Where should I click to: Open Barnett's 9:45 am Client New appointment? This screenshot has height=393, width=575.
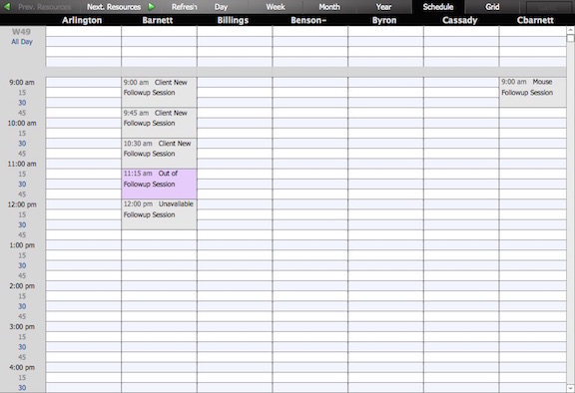(159, 123)
